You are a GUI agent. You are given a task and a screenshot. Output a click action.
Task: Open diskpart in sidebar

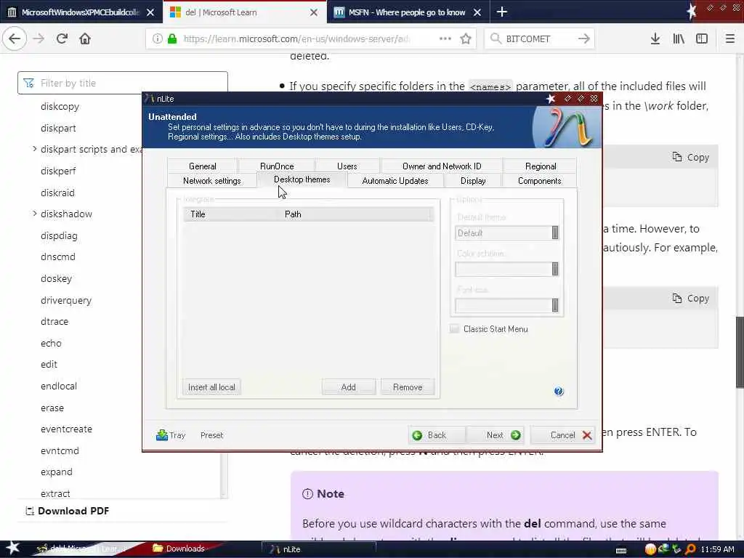click(x=58, y=128)
